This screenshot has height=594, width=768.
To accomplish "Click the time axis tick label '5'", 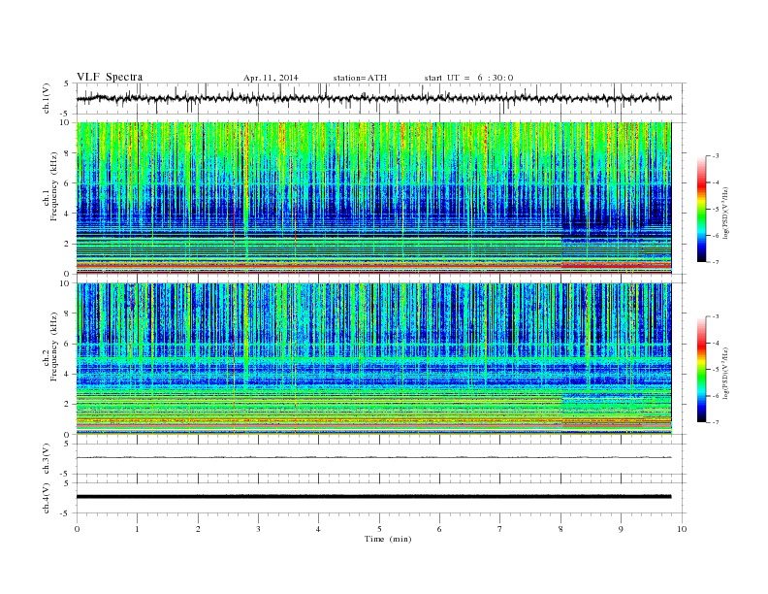I will (x=379, y=529).
